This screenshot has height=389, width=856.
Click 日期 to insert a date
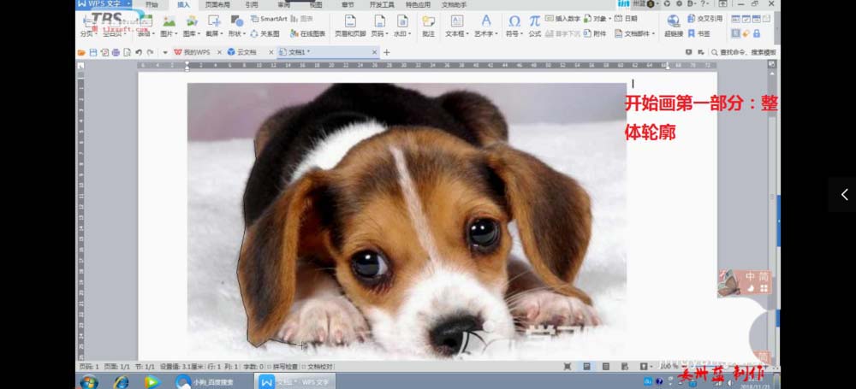click(626, 19)
